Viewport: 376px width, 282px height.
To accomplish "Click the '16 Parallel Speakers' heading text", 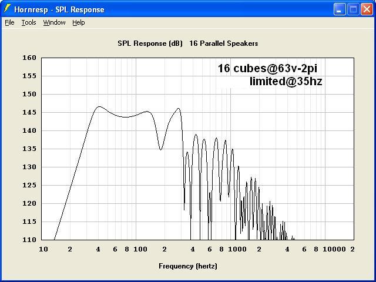I will point(224,43).
